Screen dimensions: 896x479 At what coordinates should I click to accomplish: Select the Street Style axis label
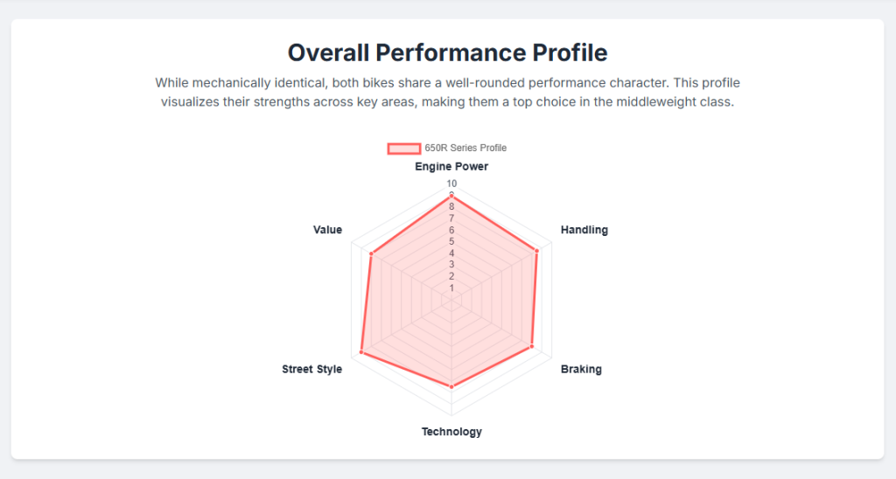311,369
